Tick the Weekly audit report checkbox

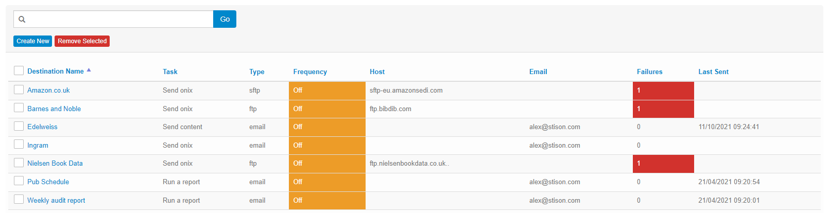click(19, 199)
